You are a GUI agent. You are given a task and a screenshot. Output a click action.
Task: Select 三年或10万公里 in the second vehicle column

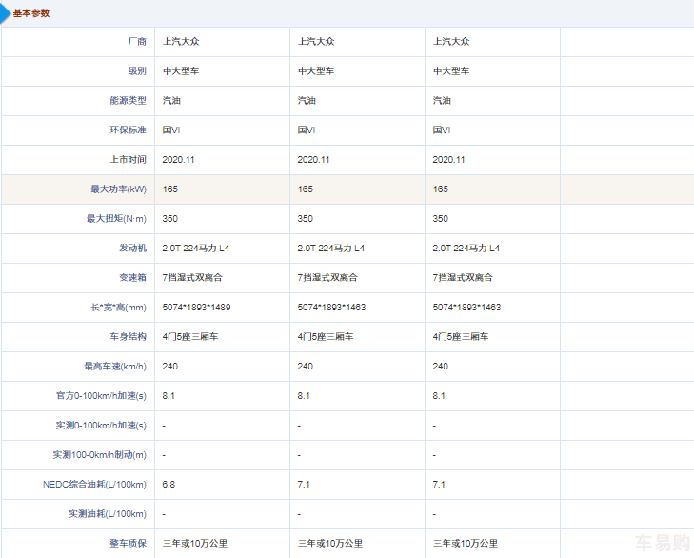pos(330,544)
